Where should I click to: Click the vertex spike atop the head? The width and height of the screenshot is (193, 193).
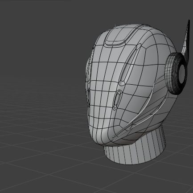115,24
